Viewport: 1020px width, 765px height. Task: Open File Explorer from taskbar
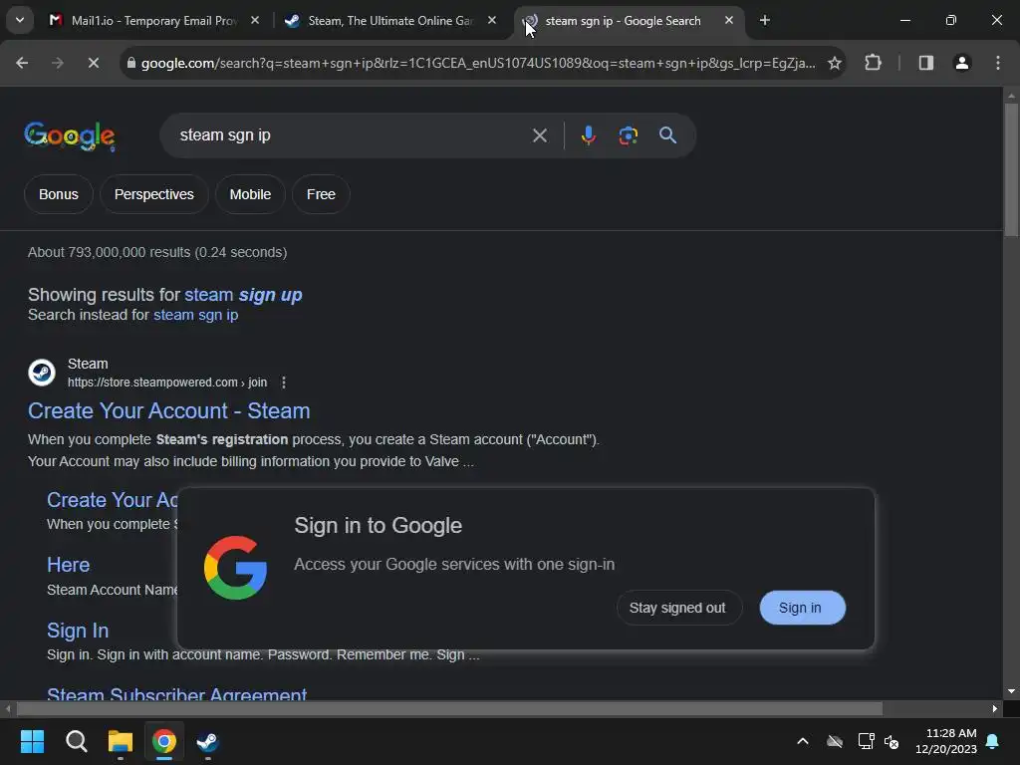pyautogui.click(x=121, y=741)
